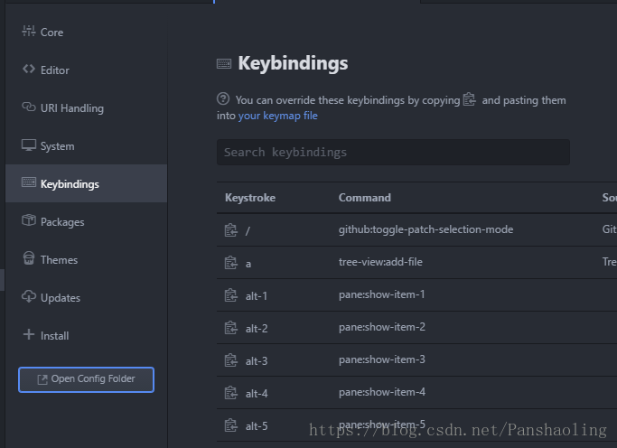Screen dimensions: 617x448
Task: Switch to Editor settings
Action: [54, 70]
